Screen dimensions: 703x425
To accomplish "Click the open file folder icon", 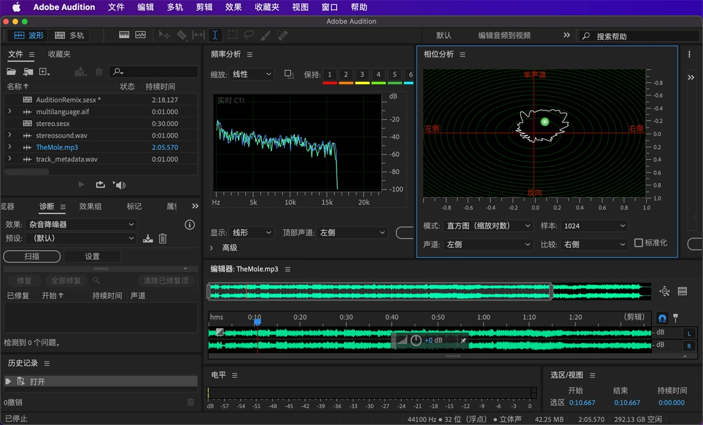I will [11, 72].
